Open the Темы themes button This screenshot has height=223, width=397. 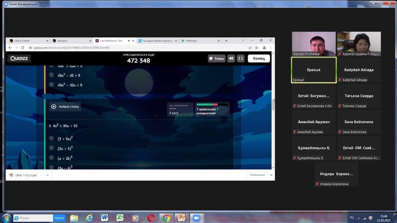click(216, 59)
